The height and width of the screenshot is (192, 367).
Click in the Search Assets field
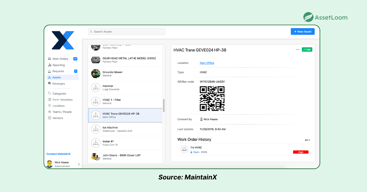coord(127,31)
